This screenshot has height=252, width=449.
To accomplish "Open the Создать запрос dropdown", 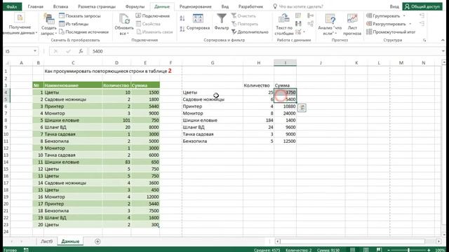I will point(48,24).
